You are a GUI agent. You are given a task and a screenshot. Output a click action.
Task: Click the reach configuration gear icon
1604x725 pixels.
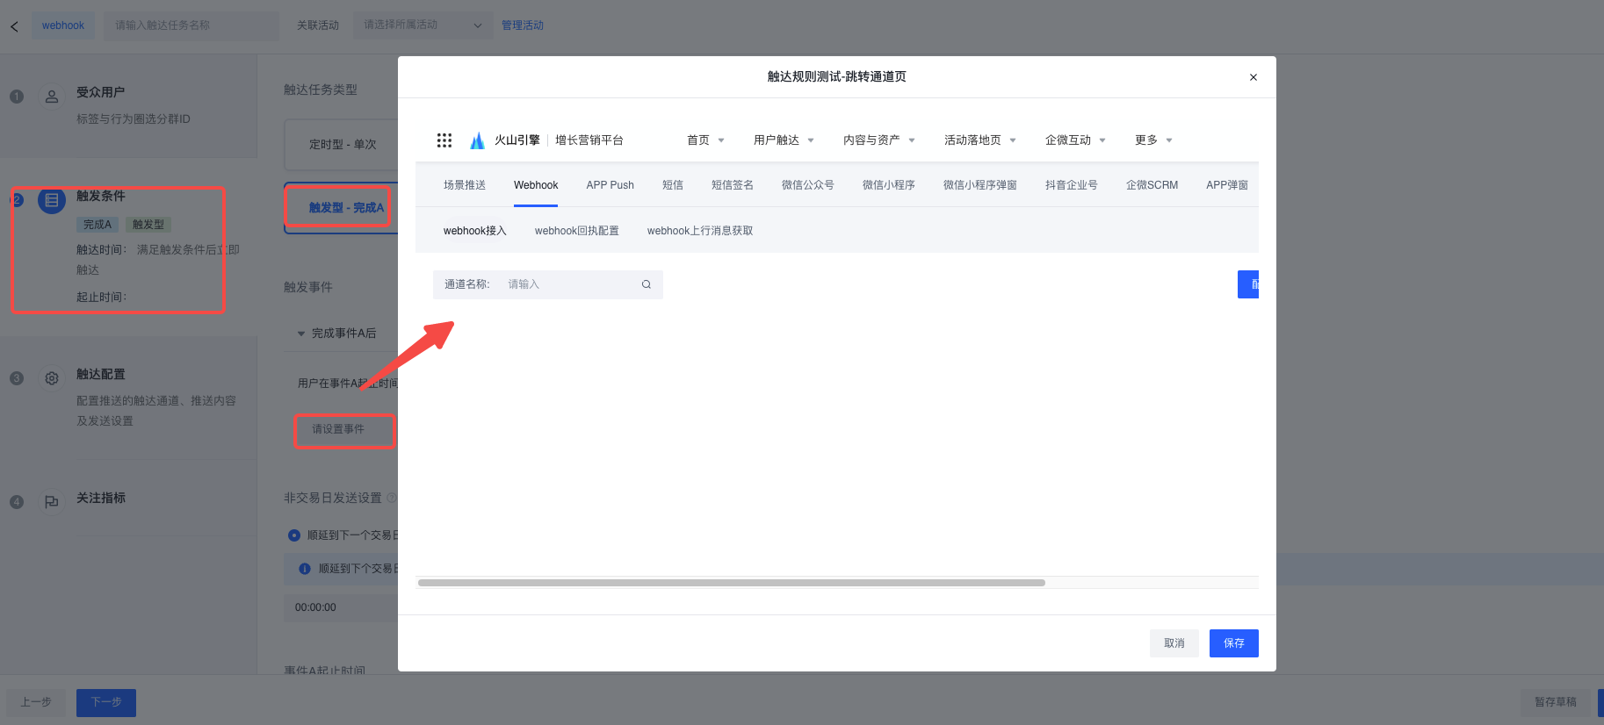[x=52, y=378]
